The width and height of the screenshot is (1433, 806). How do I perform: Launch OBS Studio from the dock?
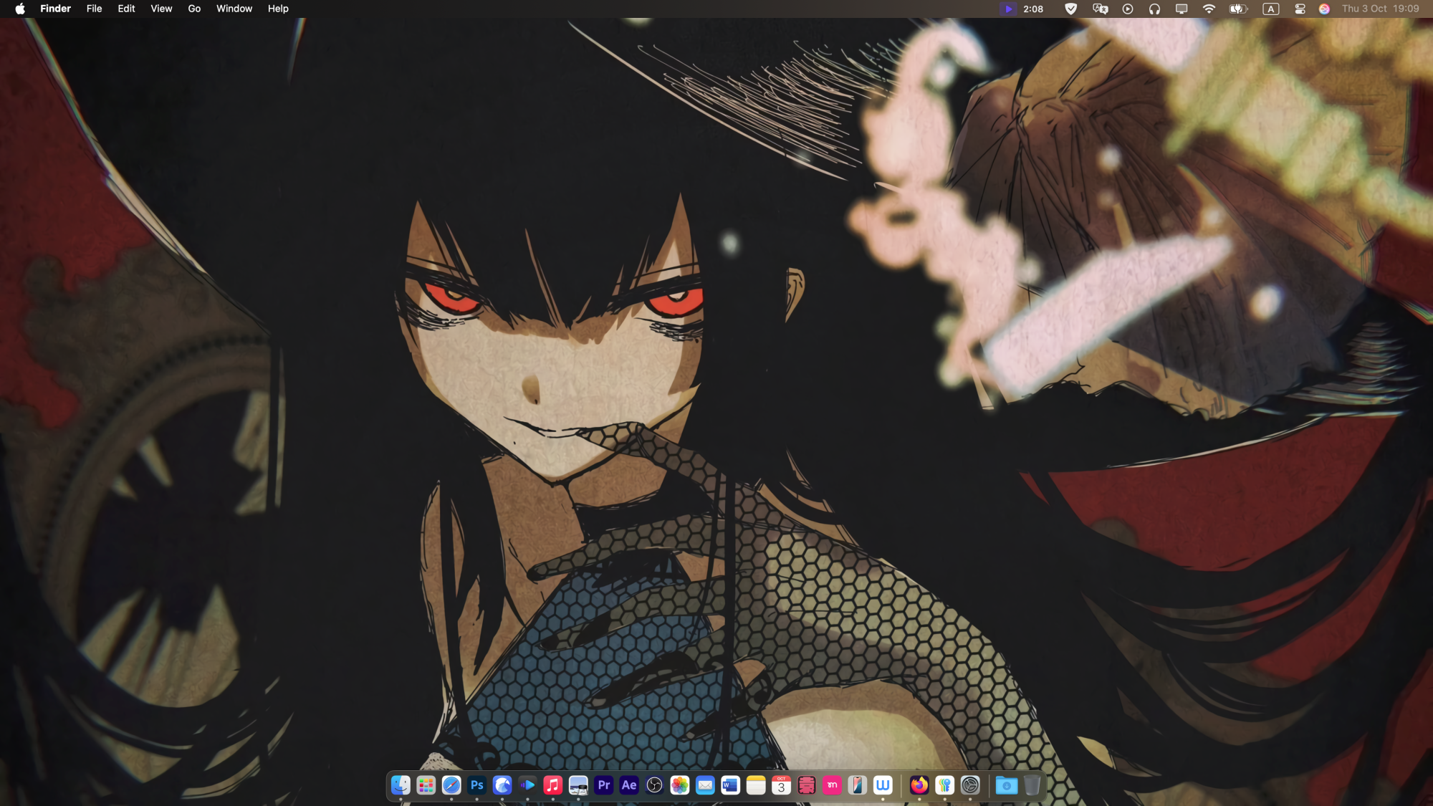click(x=654, y=785)
